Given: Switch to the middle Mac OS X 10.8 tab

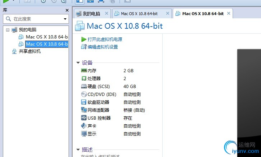Looking at the screenshot, I should [x=139, y=14].
